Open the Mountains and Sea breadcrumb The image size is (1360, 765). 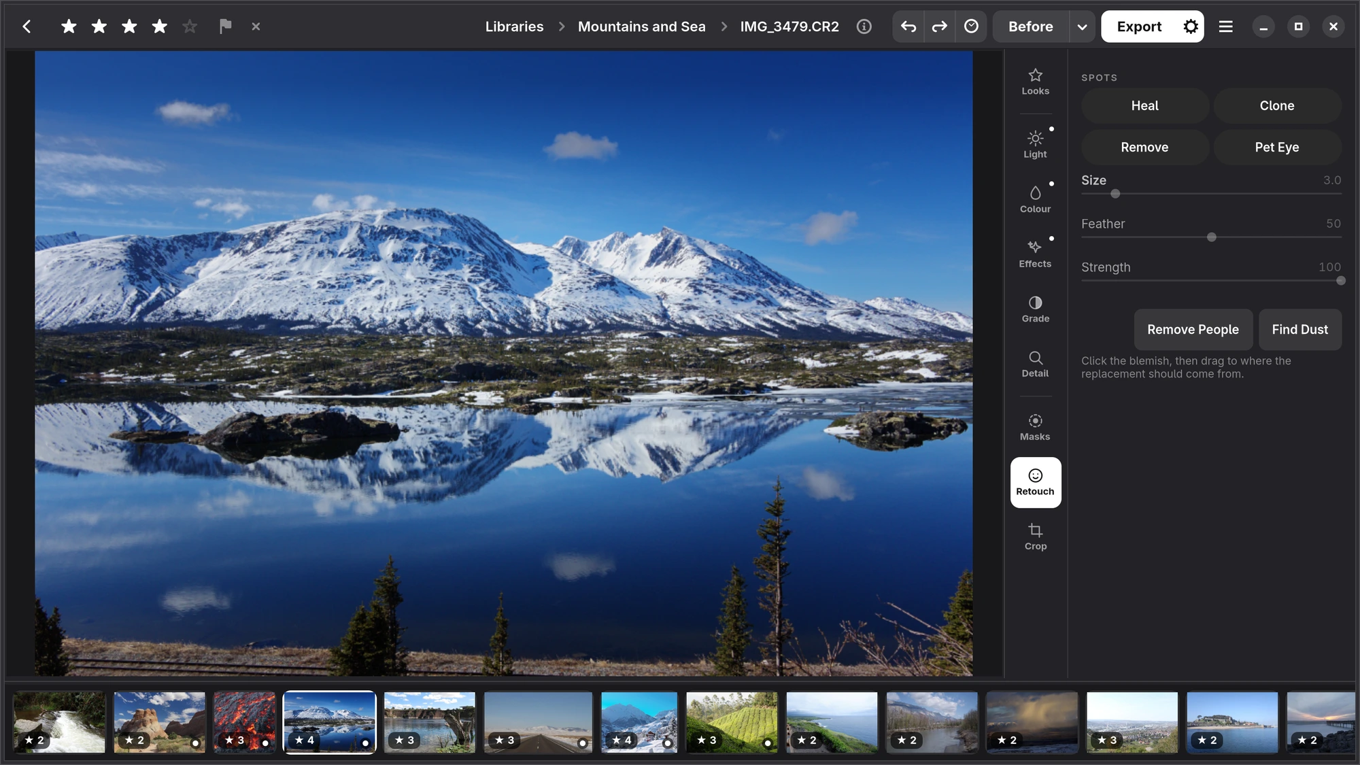pyautogui.click(x=641, y=27)
